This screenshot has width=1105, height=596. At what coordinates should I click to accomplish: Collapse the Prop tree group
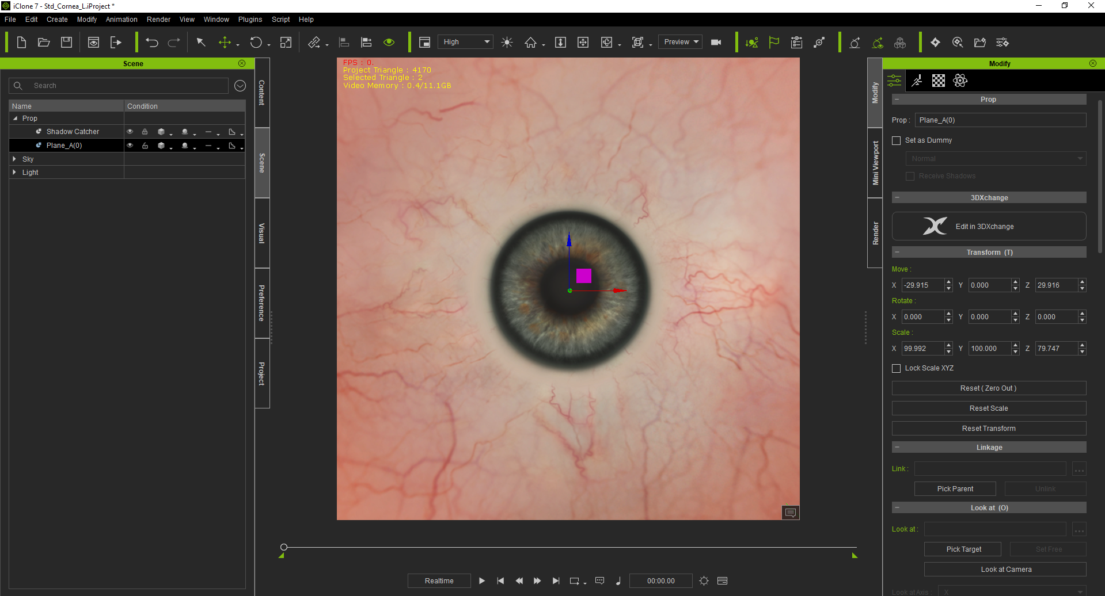click(x=16, y=119)
